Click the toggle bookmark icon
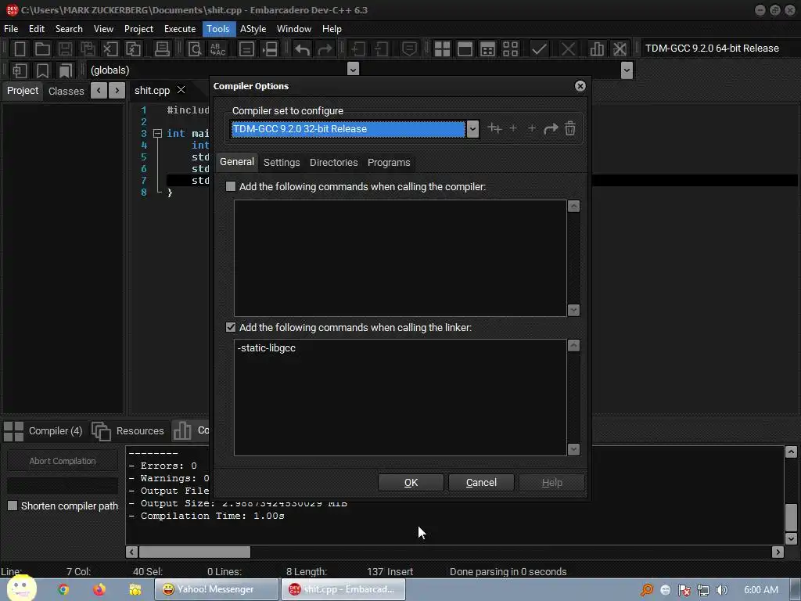This screenshot has height=601, width=801. pyautogui.click(x=42, y=70)
